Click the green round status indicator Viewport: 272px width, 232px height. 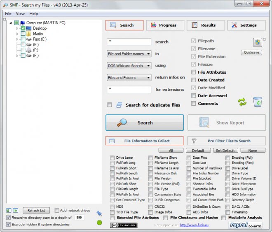tap(99, 223)
